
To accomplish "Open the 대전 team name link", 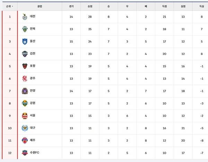I will pos(33,17).
